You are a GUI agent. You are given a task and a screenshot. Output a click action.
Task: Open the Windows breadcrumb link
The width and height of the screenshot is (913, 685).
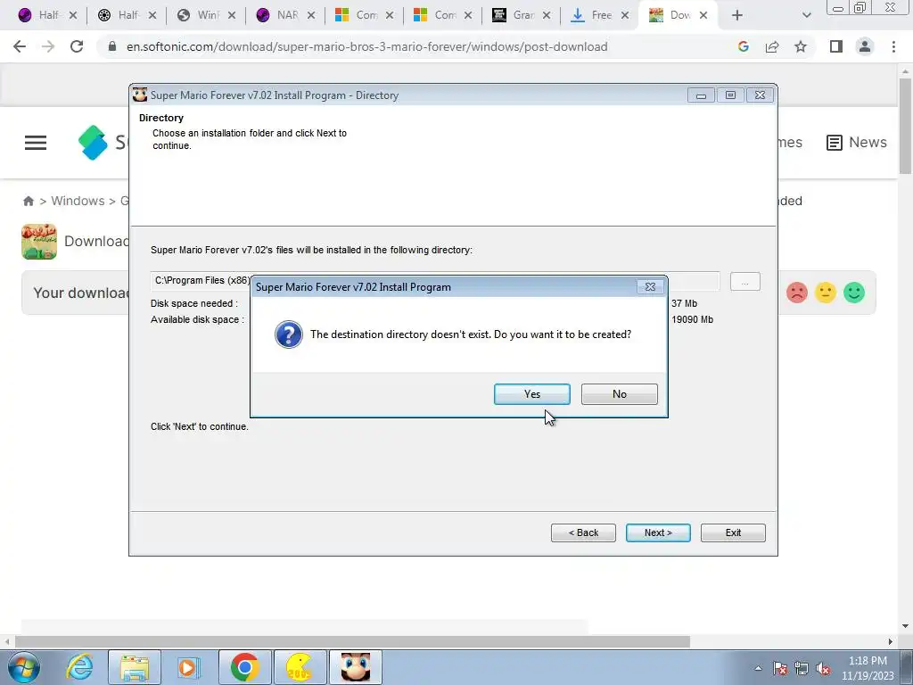point(78,201)
